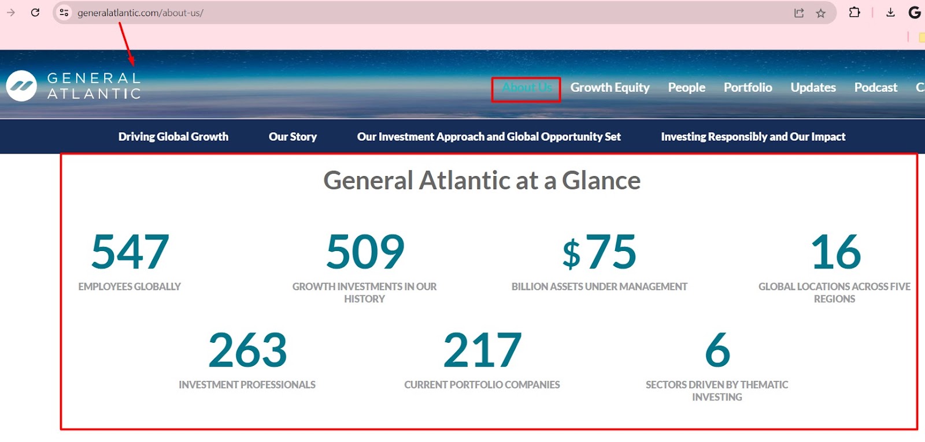
Task: Click the Google profile G icon
Action: pos(915,12)
